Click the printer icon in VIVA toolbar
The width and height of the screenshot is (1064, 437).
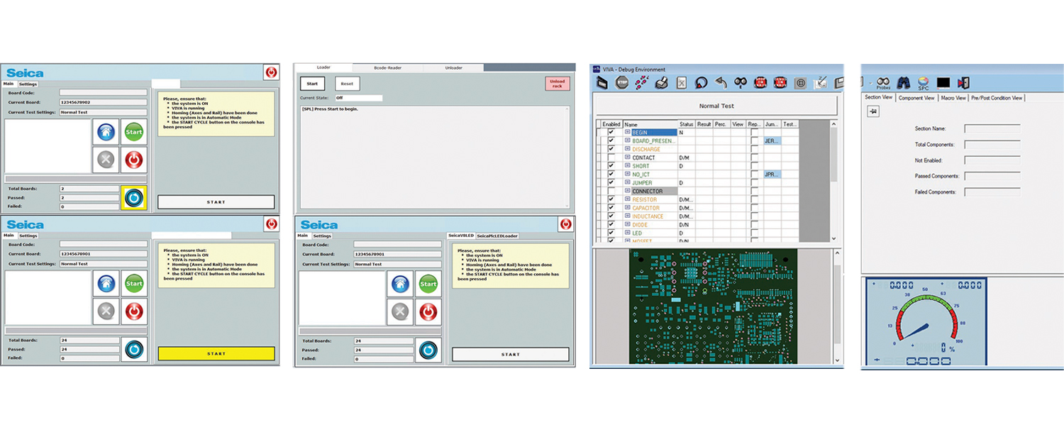pyautogui.click(x=661, y=83)
